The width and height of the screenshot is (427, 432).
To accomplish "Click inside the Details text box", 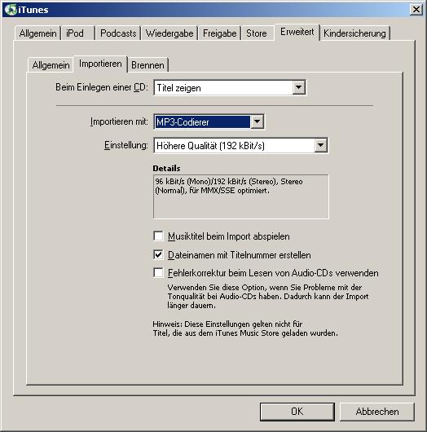I will click(240, 196).
